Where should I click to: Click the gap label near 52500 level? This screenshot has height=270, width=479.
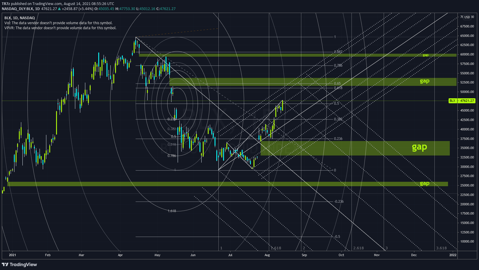click(425, 81)
